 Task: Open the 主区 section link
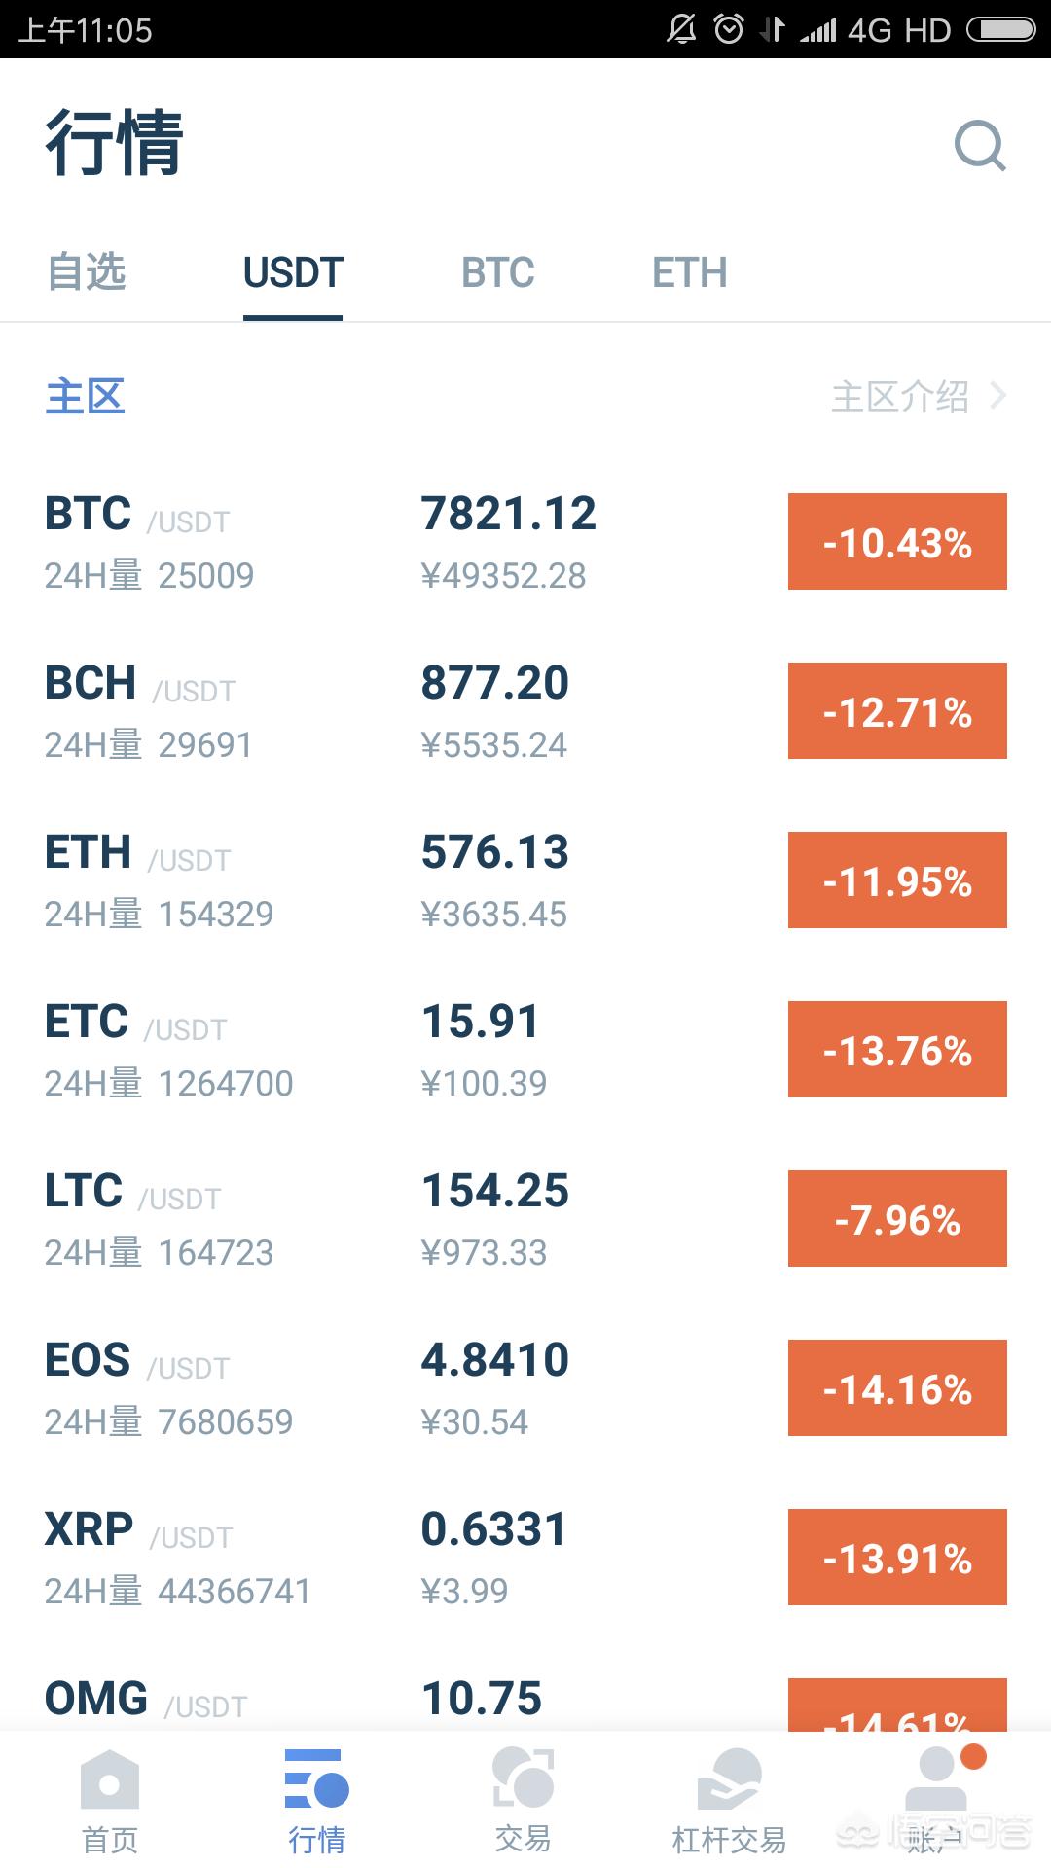coord(86,396)
